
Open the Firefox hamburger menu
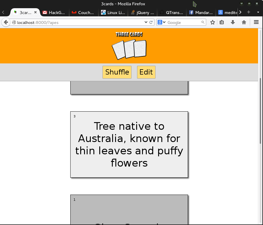click(x=256, y=22)
